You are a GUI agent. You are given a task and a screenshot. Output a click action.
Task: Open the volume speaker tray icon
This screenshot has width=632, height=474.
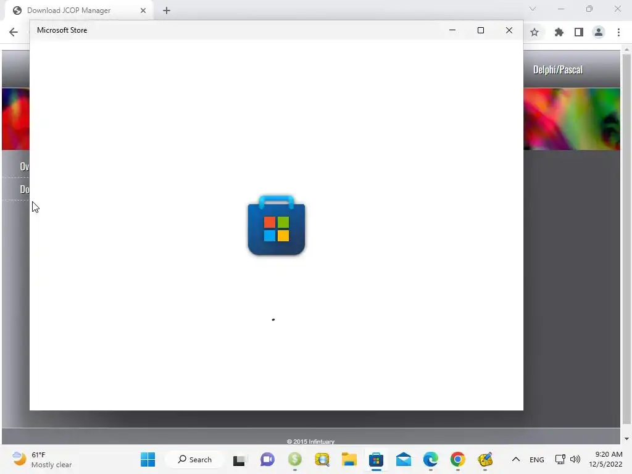(x=575, y=459)
